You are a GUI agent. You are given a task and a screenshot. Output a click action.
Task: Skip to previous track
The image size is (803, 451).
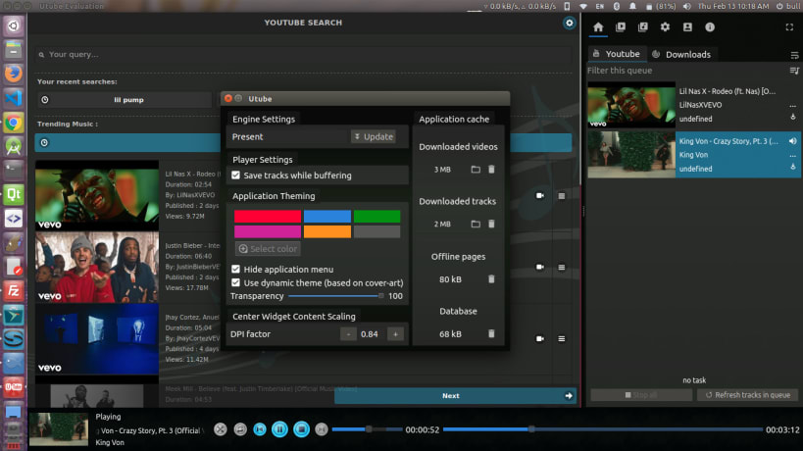tap(260, 429)
